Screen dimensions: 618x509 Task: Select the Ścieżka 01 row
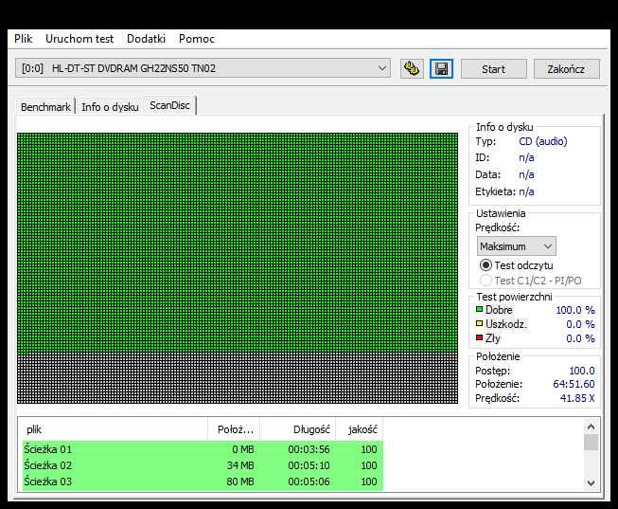203,449
